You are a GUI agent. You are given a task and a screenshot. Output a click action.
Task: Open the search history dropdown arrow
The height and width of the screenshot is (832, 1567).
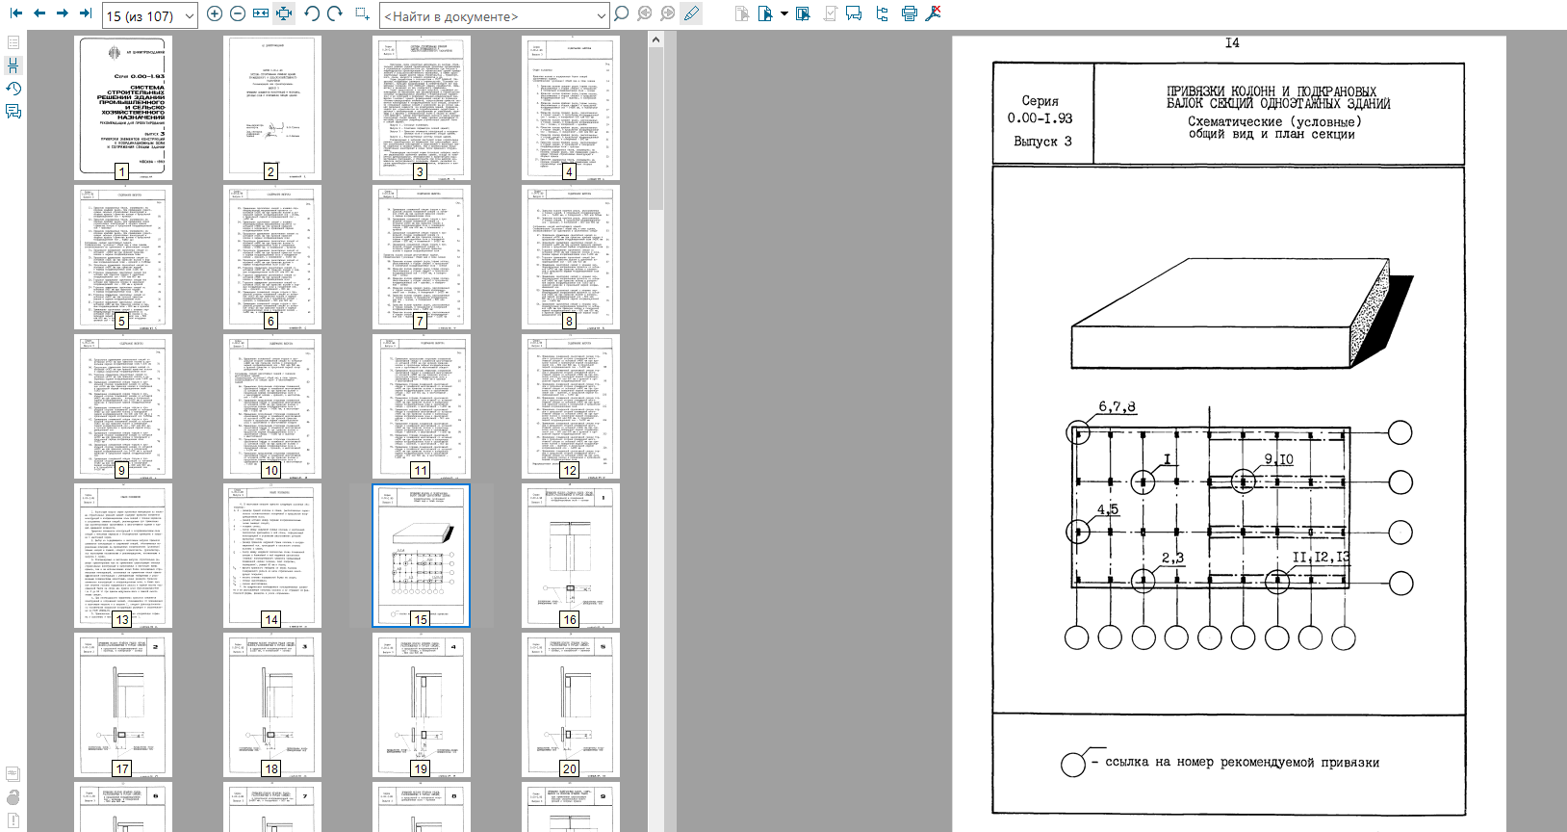pos(602,15)
